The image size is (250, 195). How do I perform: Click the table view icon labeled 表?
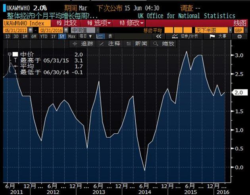click(x=110, y=37)
